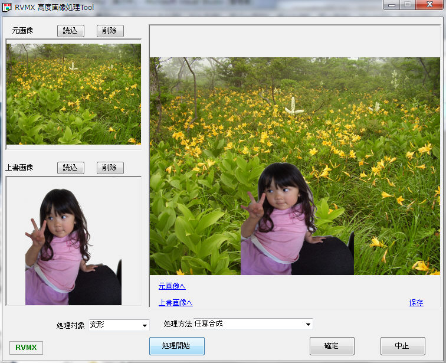Open the 処理対象 dropdown showing 変形

119,325
